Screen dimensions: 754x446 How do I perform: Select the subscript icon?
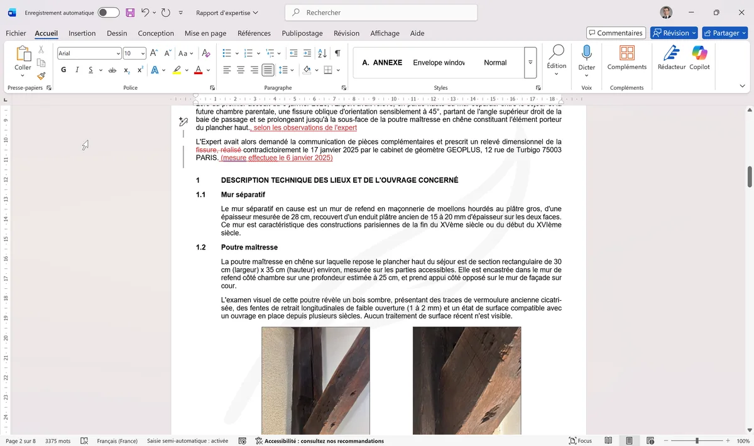(x=126, y=70)
